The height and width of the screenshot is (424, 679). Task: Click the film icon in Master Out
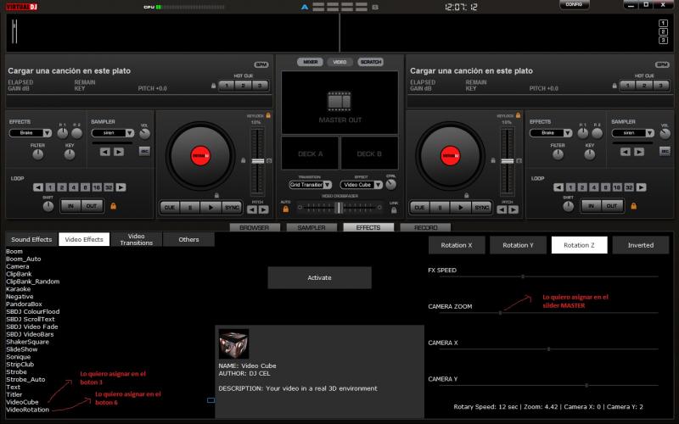339,102
